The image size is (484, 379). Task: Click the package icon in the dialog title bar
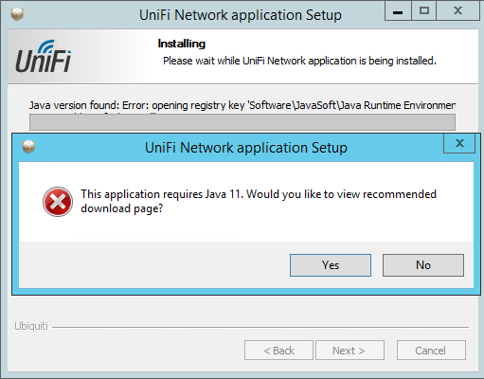click(x=28, y=147)
